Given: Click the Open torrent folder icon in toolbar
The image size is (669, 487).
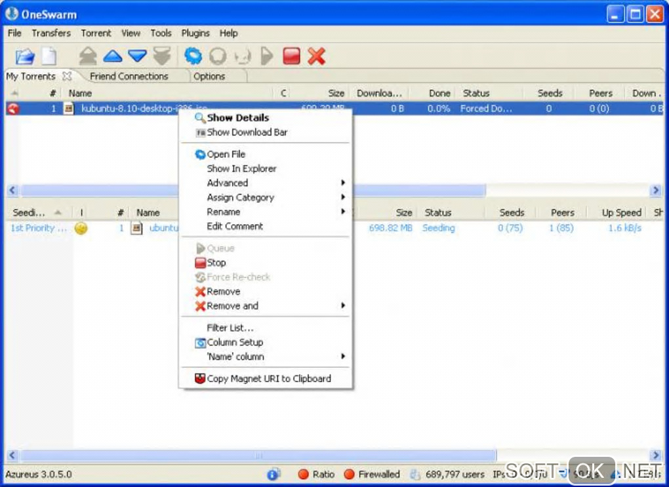Looking at the screenshot, I should (x=25, y=56).
